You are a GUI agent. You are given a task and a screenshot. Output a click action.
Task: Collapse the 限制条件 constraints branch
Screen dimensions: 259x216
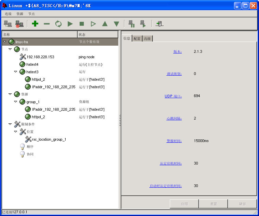(10, 124)
